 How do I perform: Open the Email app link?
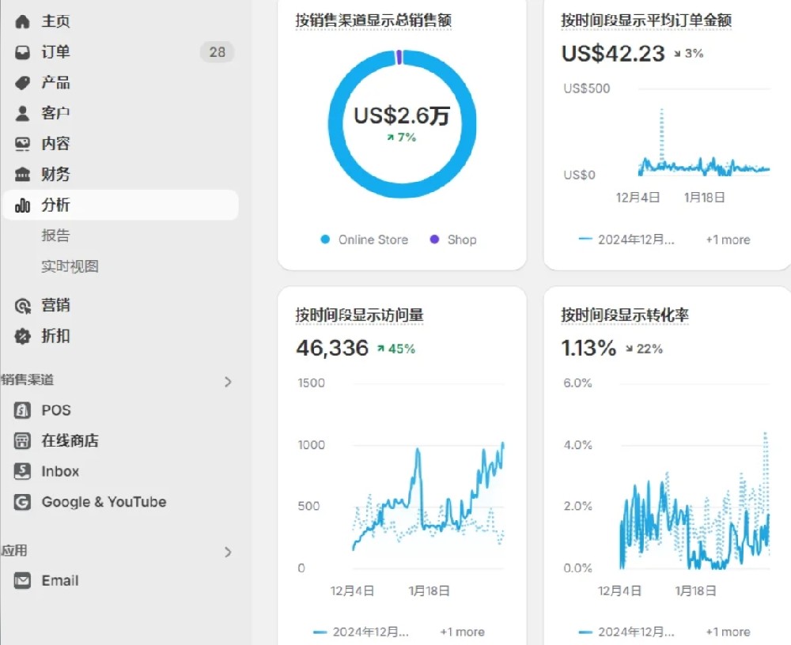61,581
